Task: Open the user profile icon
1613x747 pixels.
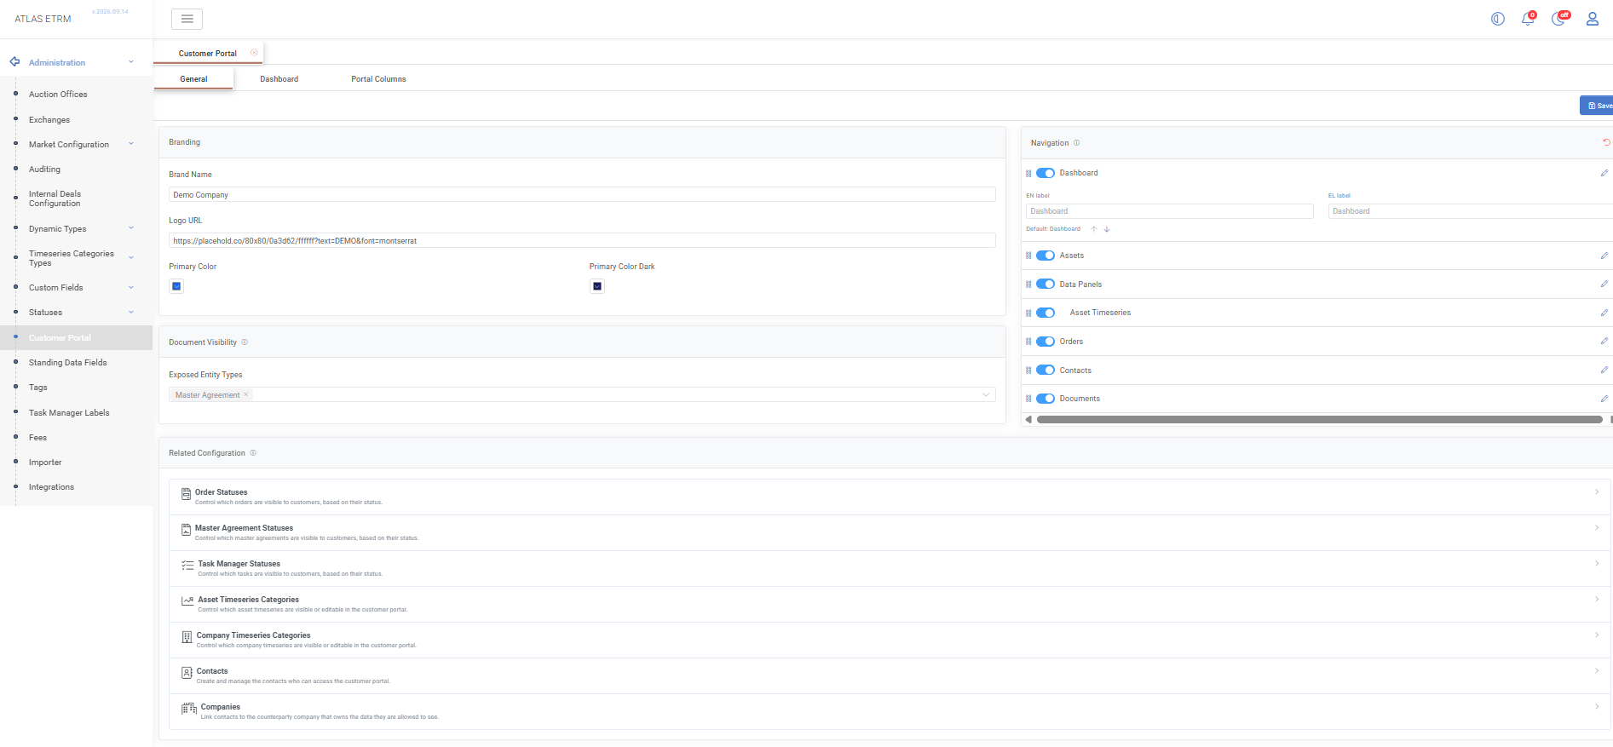Action: 1592,19
